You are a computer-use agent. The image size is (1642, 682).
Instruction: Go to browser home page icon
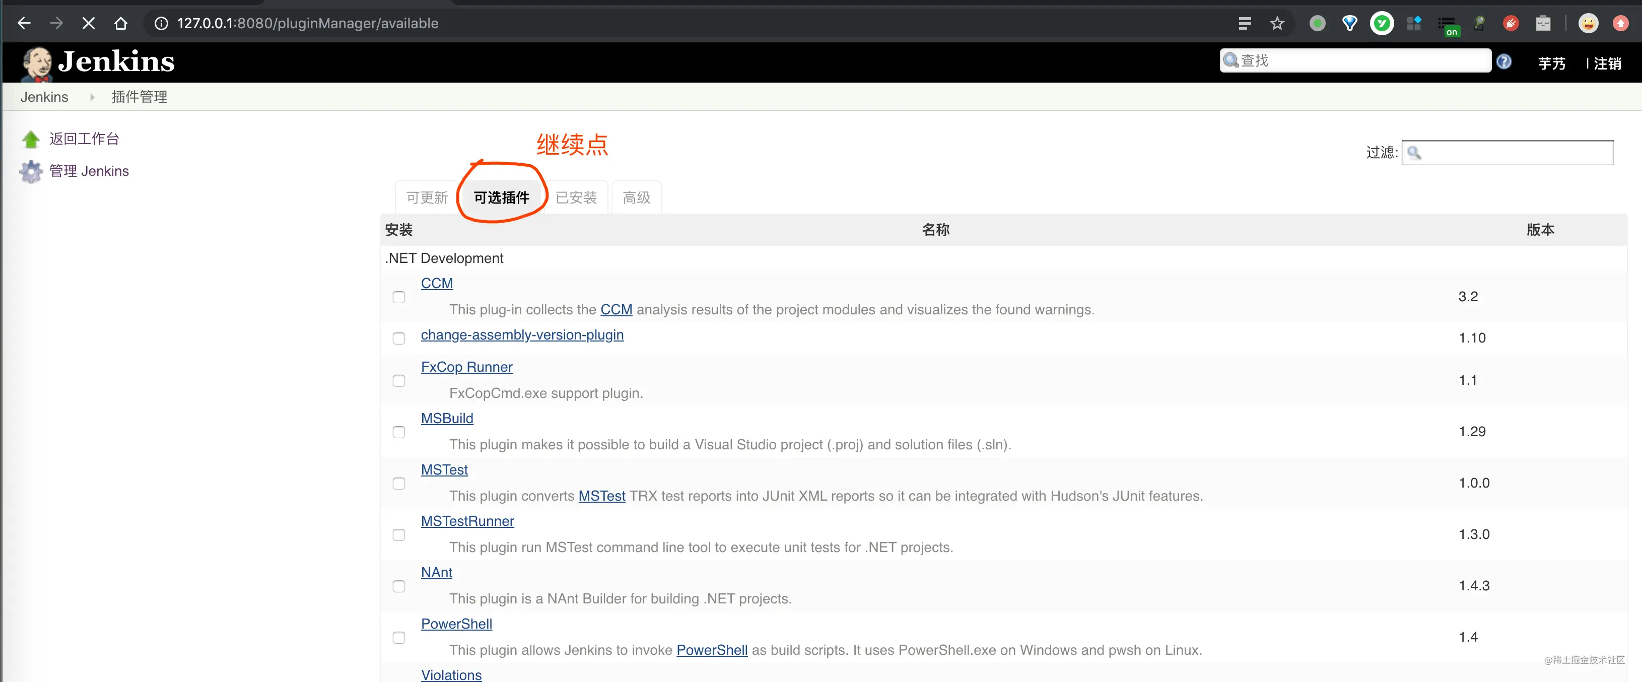[x=120, y=24]
